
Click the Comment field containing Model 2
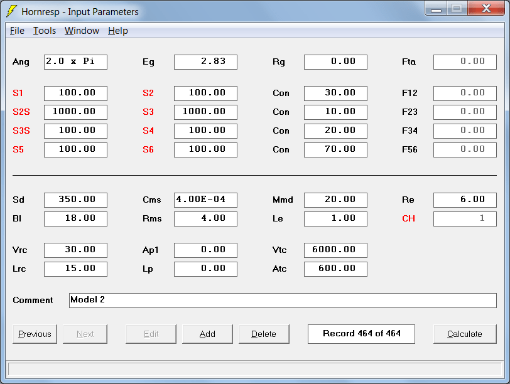[283, 301]
